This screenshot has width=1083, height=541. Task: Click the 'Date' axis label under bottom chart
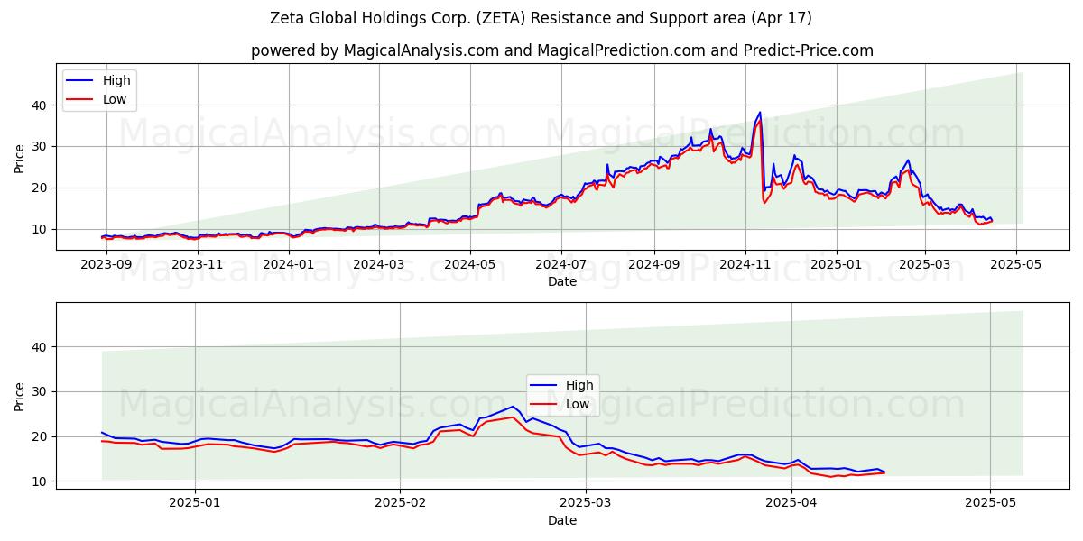tap(562, 520)
